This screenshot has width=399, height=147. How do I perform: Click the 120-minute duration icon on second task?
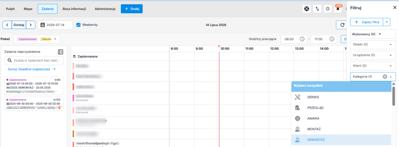point(55,100)
